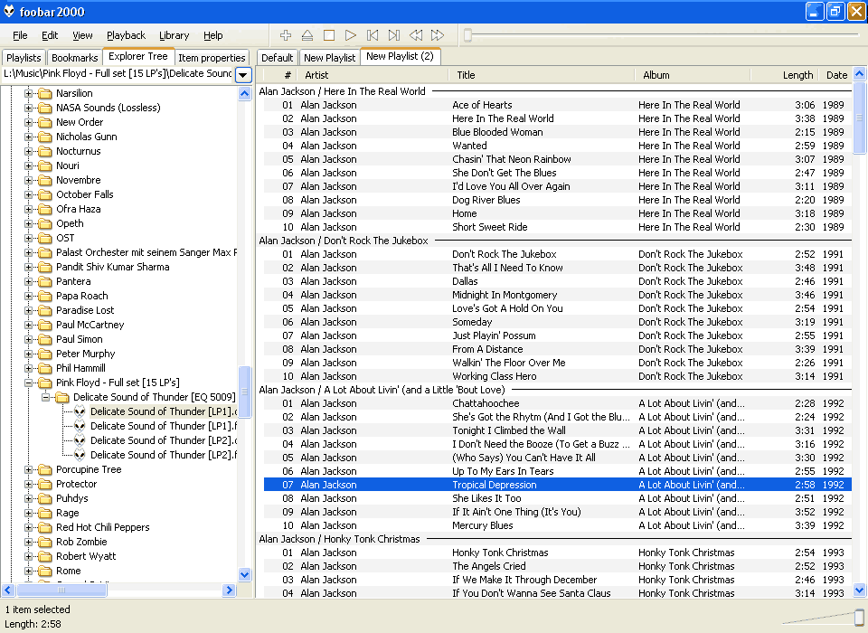Click the fast-forward double-arrow icon
Viewport: 868px width, 633px height.
438,35
